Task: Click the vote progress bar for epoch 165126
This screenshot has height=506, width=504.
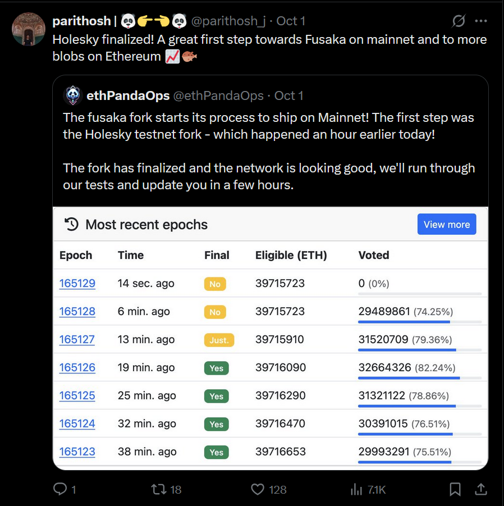Action: (420, 378)
